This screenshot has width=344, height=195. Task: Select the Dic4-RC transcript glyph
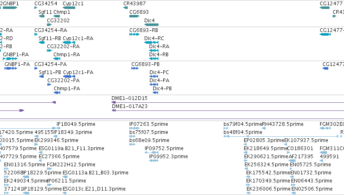coord(151,42)
